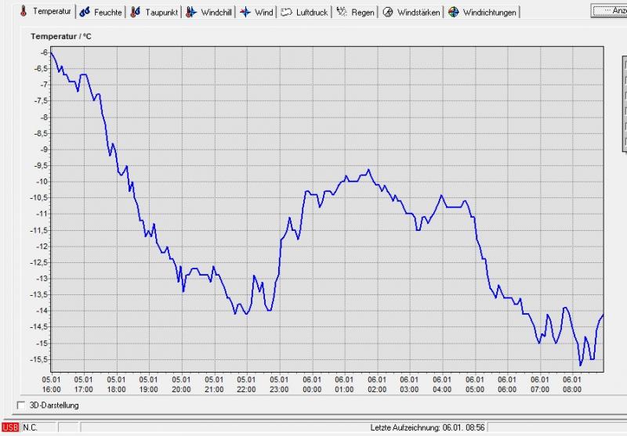Click the N.C. status bar field

31,427
